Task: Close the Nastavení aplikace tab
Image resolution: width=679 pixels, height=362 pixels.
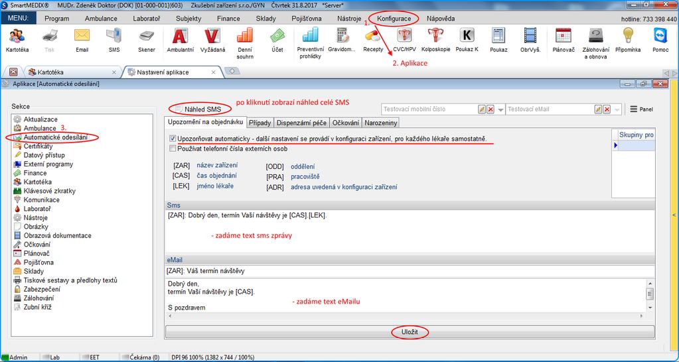Action: point(213,72)
